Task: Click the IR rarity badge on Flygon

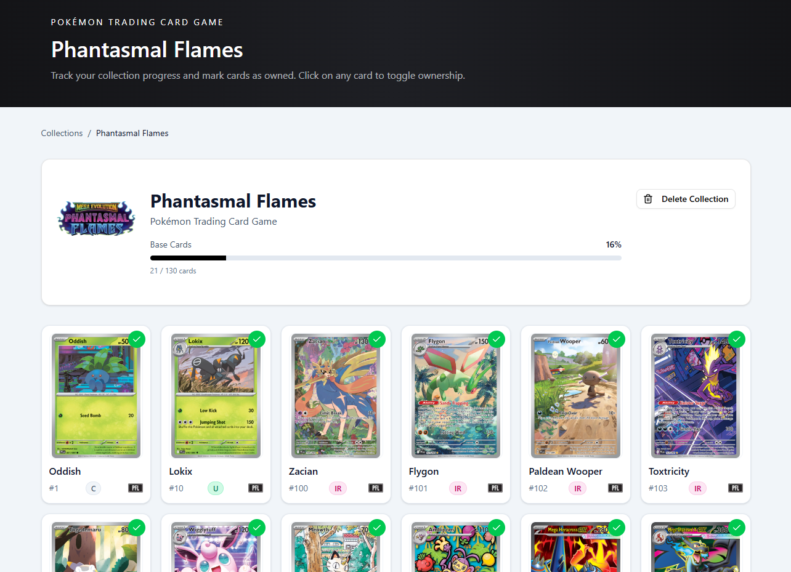Action: (458, 488)
